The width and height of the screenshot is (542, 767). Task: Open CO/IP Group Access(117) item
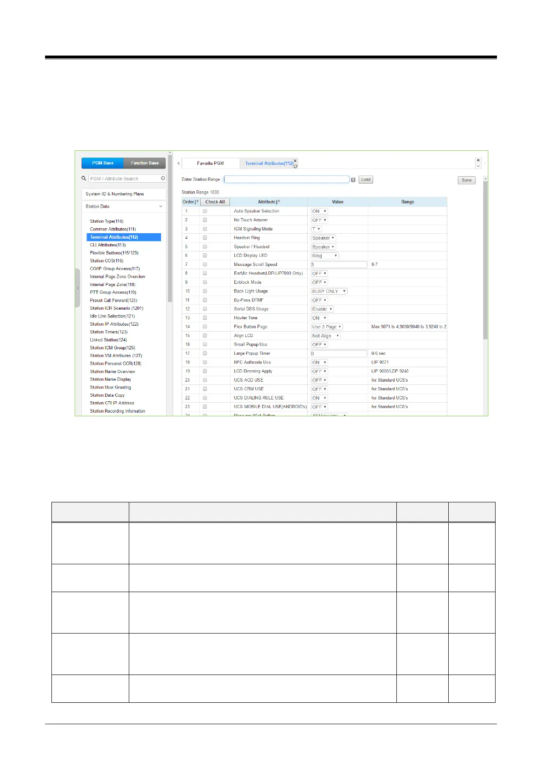pyautogui.click(x=115, y=269)
